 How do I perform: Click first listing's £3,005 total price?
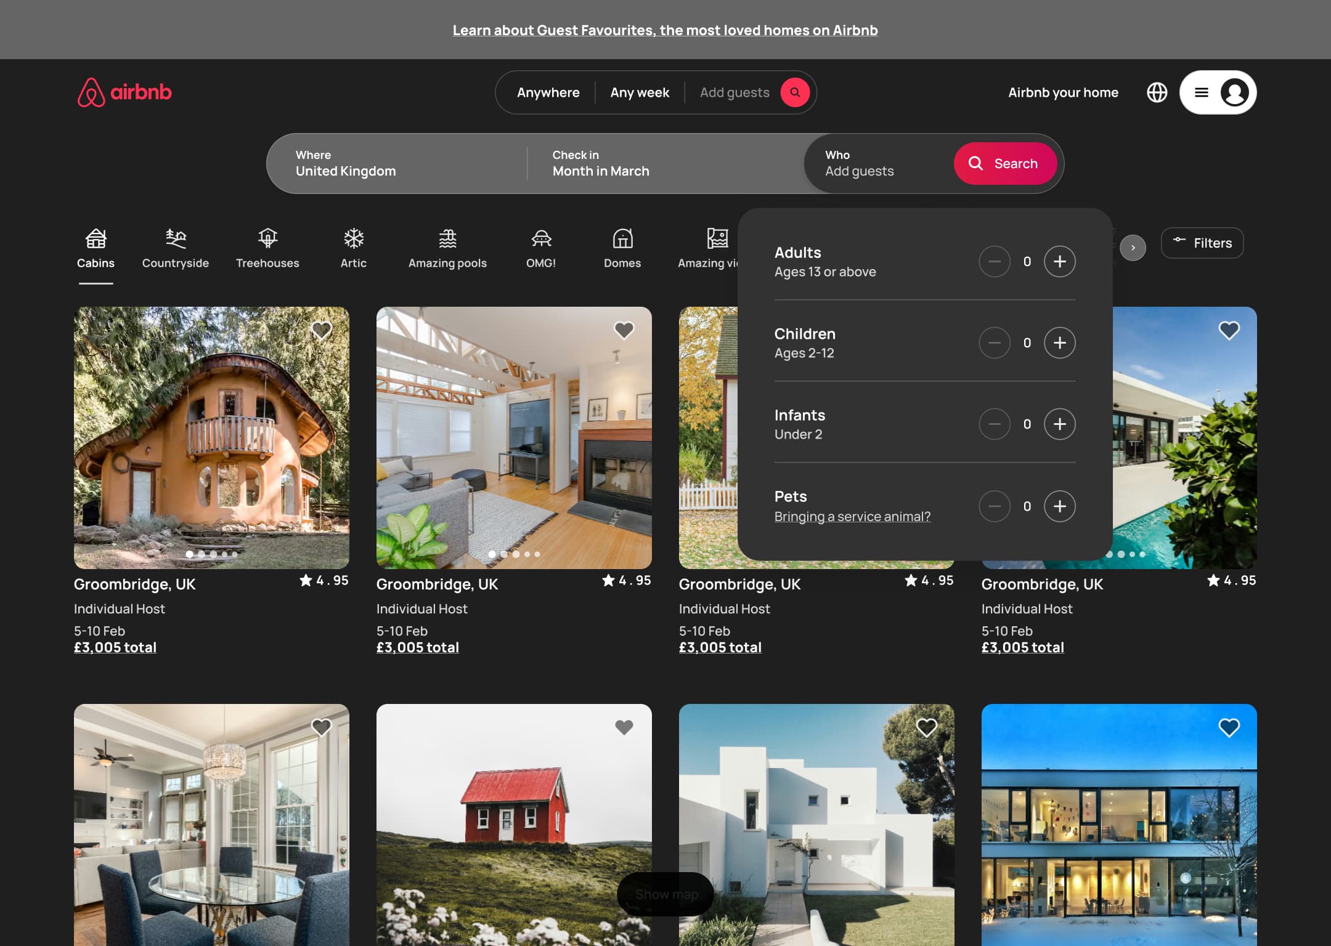115,647
